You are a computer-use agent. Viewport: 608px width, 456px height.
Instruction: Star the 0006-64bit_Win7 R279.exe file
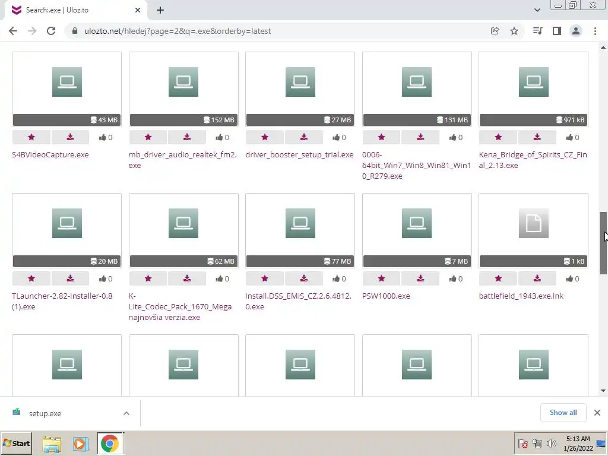click(382, 137)
